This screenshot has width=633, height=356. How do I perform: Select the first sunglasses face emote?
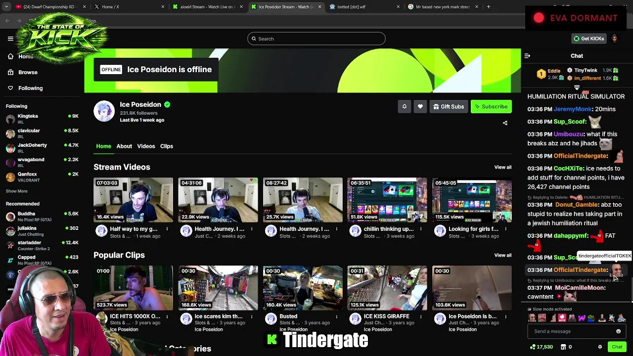[x=532, y=318]
